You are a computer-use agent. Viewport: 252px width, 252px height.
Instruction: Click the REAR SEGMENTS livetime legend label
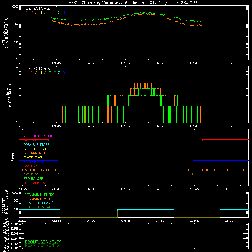(42, 245)
